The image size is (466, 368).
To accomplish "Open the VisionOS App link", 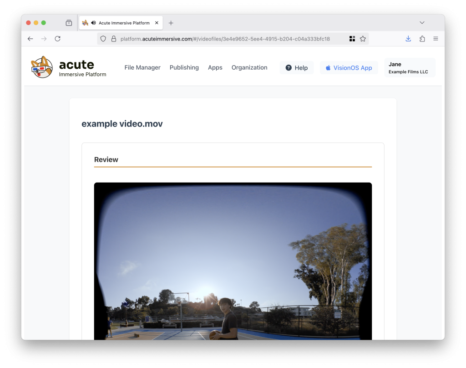I will (349, 68).
